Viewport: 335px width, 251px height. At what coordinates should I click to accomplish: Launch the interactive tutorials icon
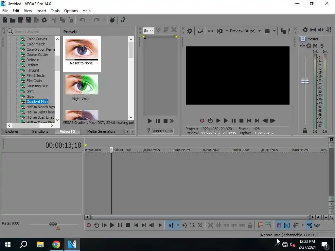113,20
